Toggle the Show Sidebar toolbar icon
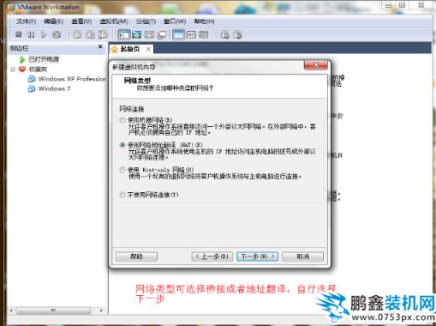This screenshot has width=436, height=326. point(124,35)
